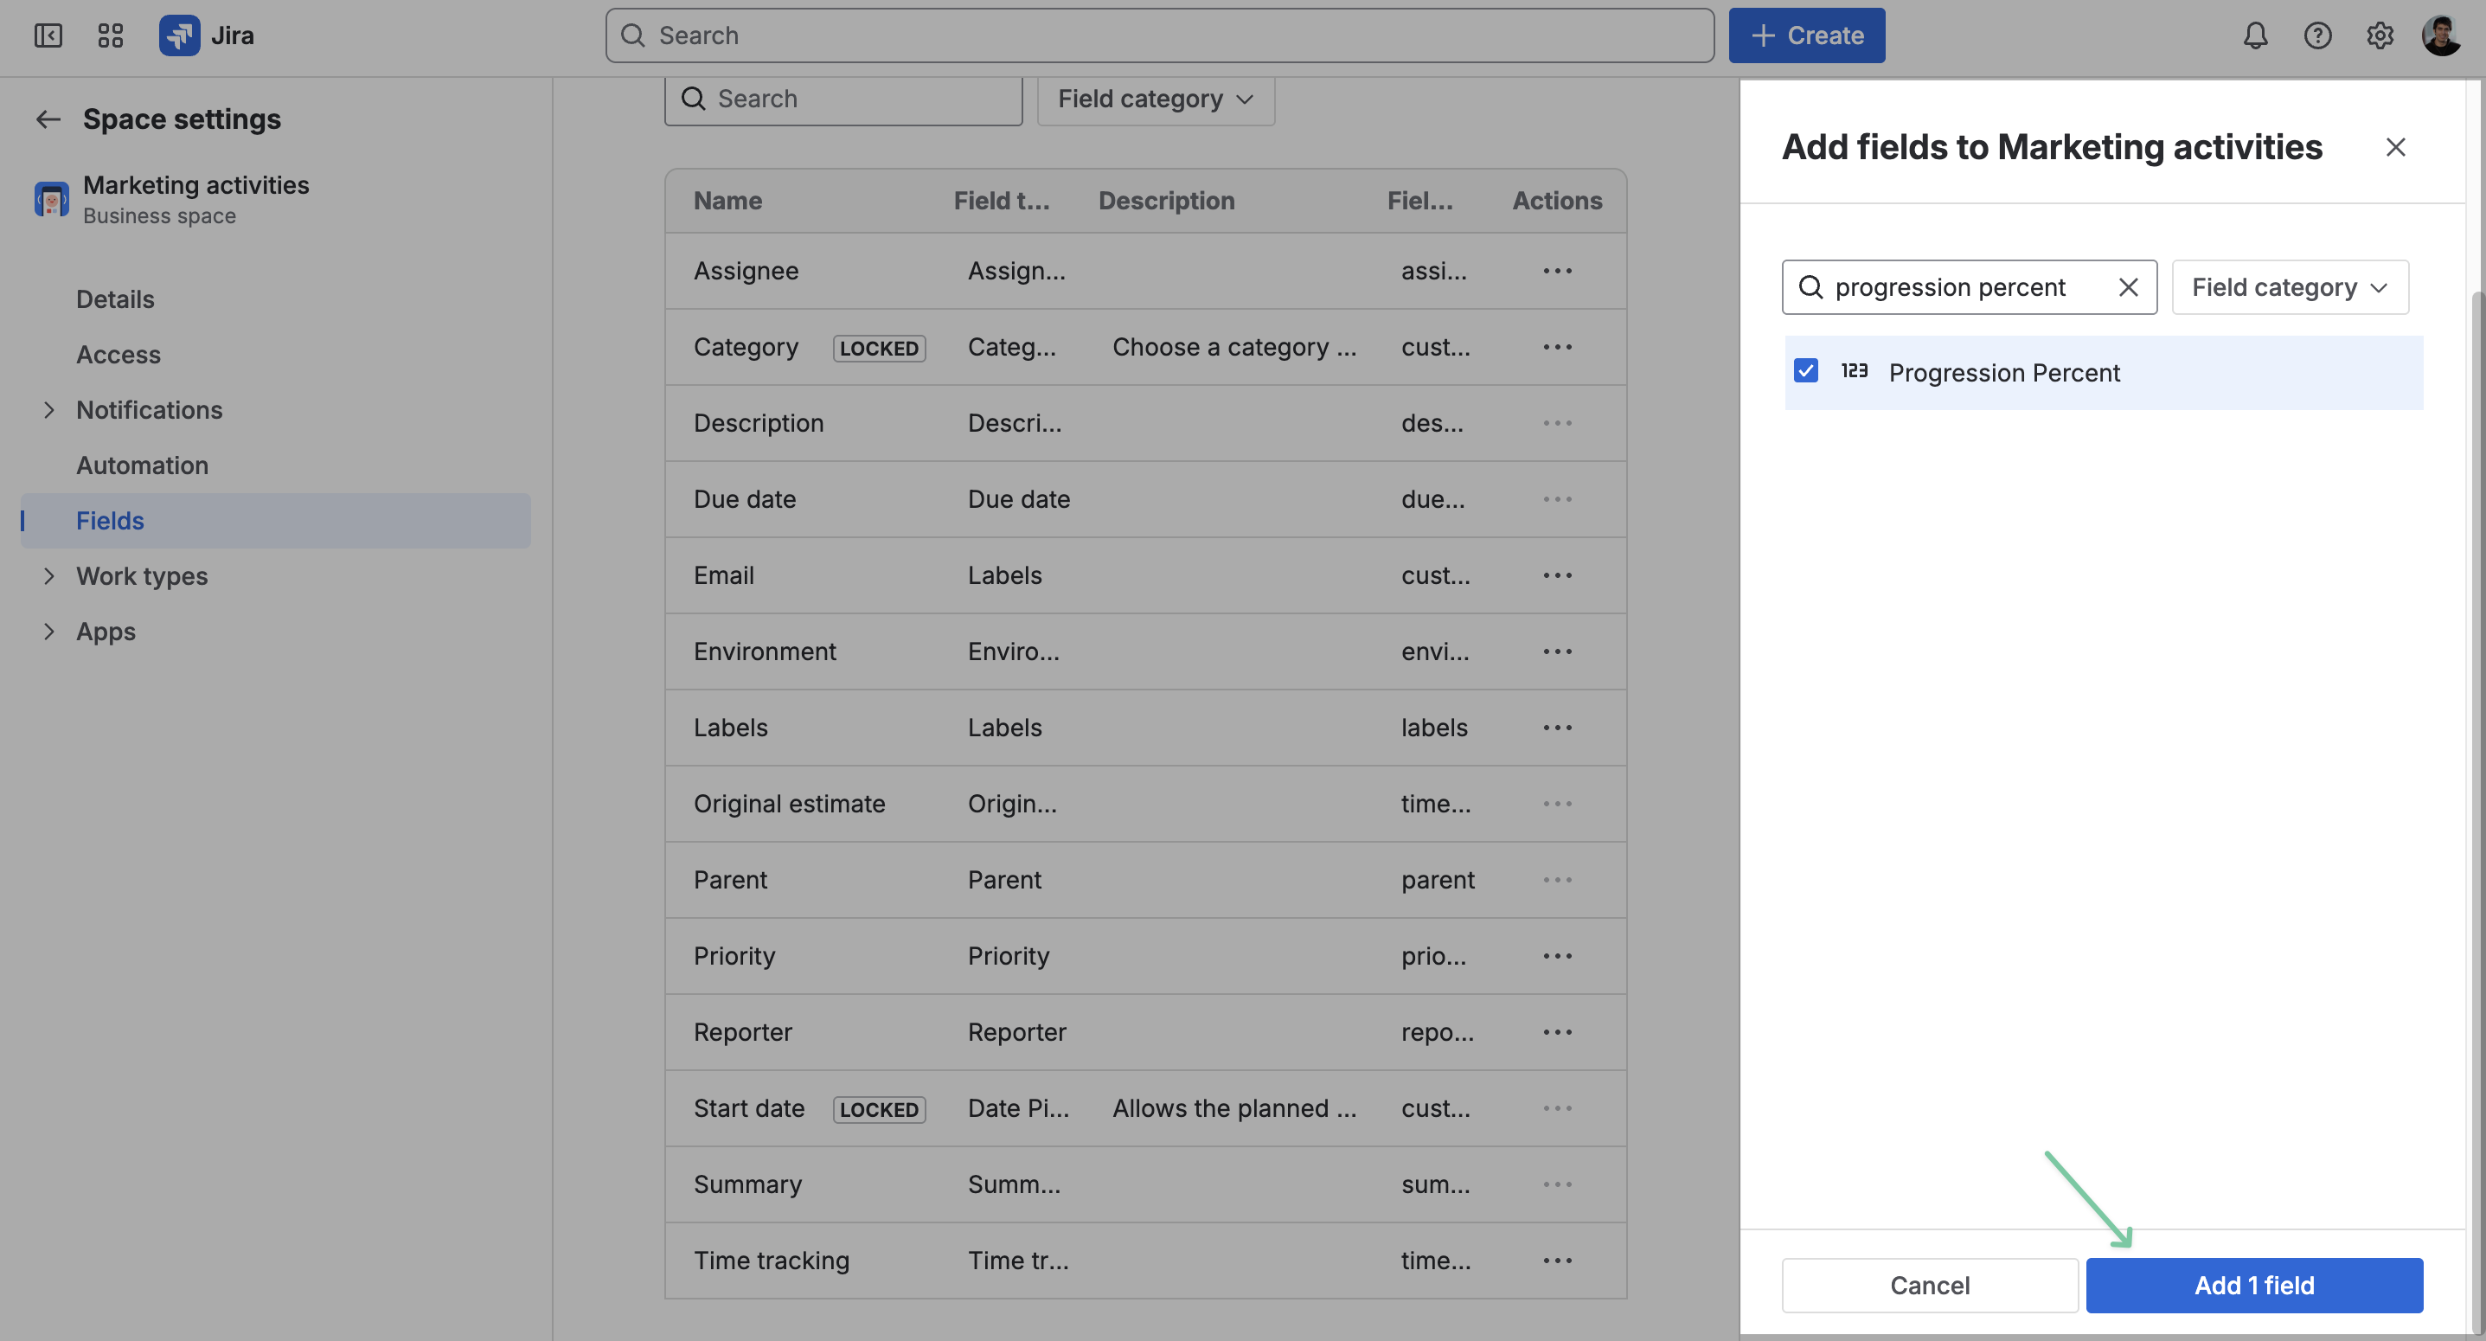This screenshot has width=2486, height=1341.
Task: Open the help question mark icon
Action: click(2317, 35)
